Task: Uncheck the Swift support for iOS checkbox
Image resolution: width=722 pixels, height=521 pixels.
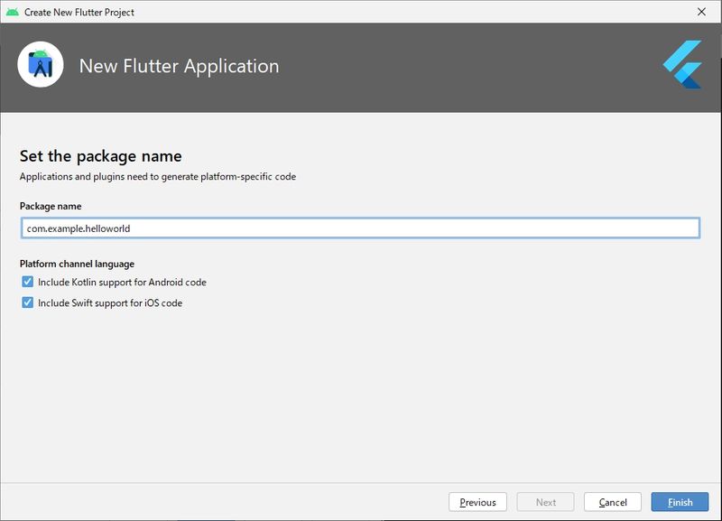Action: (27, 302)
